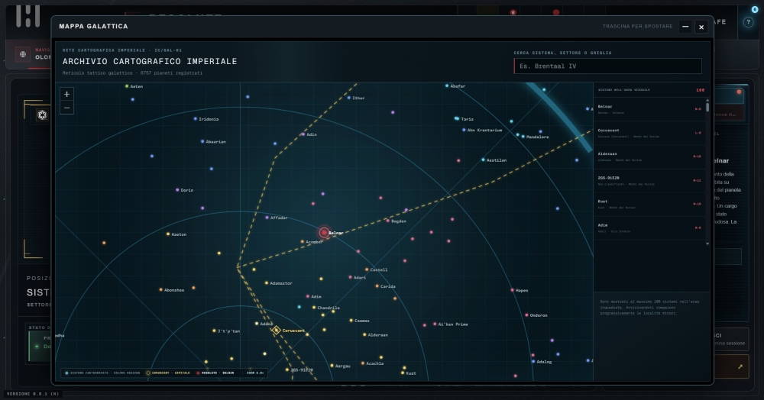764x400 pixels.
Task: Select the Affadar system marker
Action: (267, 218)
